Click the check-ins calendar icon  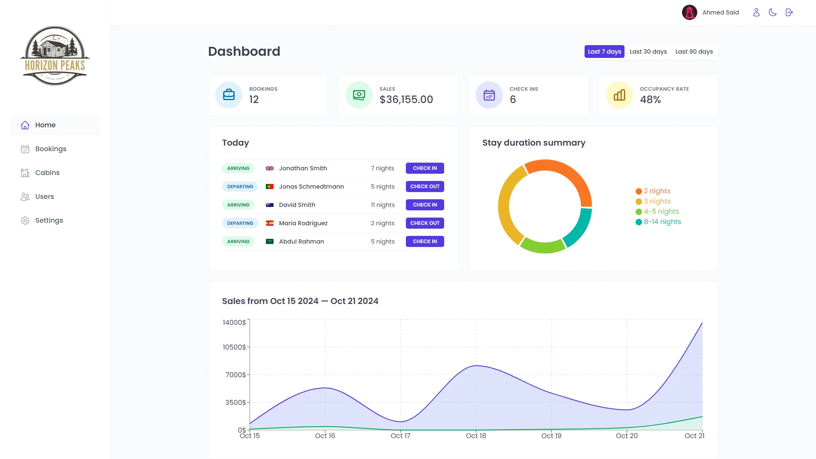[x=489, y=95]
